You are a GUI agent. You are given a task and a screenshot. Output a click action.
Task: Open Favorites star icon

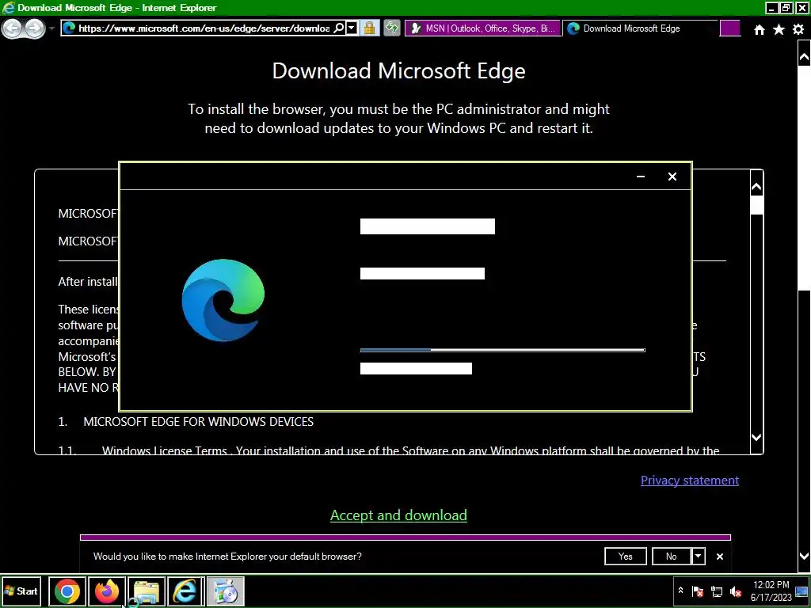point(779,30)
